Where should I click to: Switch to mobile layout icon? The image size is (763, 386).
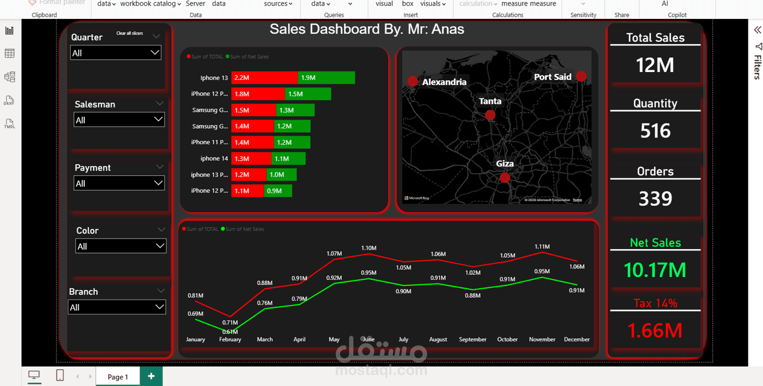60,375
